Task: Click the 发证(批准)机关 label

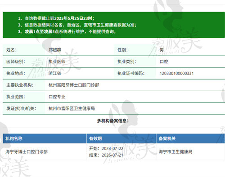Action: (x=21, y=108)
